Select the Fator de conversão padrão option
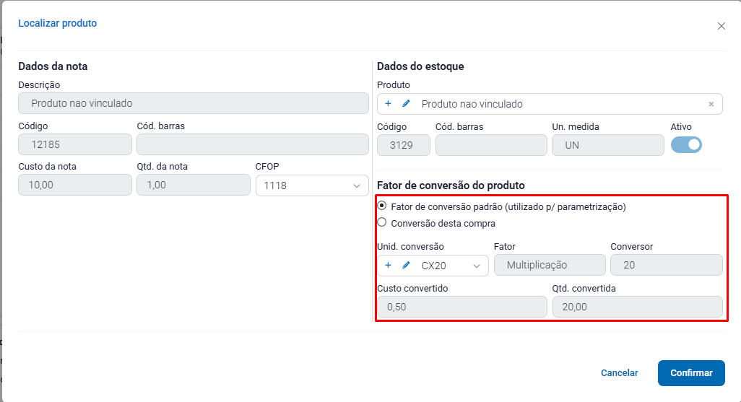The image size is (741, 402). click(x=382, y=206)
